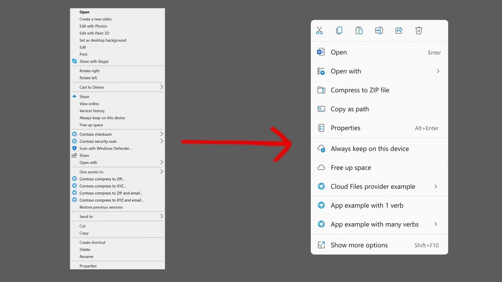Viewport: 502px width, 282px height.
Task: Click cloud icon of Always keep in new menu
Action: point(321,148)
